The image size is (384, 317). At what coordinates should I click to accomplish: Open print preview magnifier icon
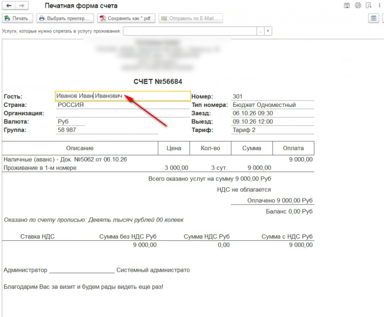point(369,5)
